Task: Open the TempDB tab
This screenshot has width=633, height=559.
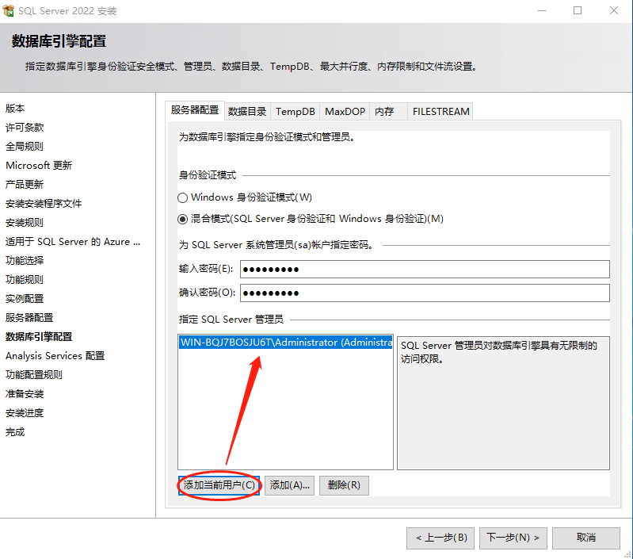Action: click(x=295, y=112)
